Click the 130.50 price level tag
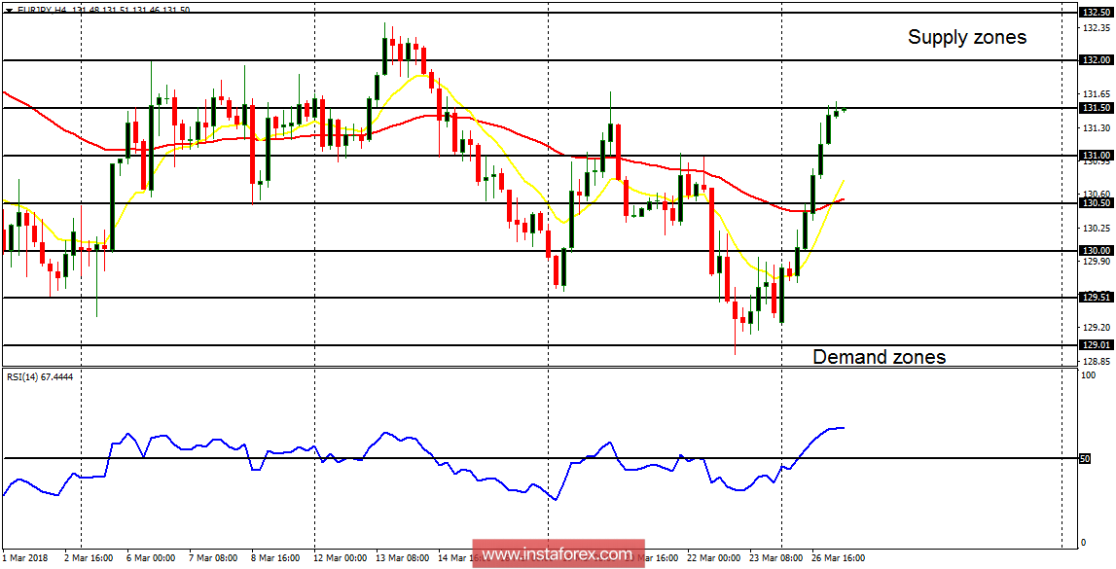Image resolution: width=1116 pixels, height=569 pixels. [1097, 202]
